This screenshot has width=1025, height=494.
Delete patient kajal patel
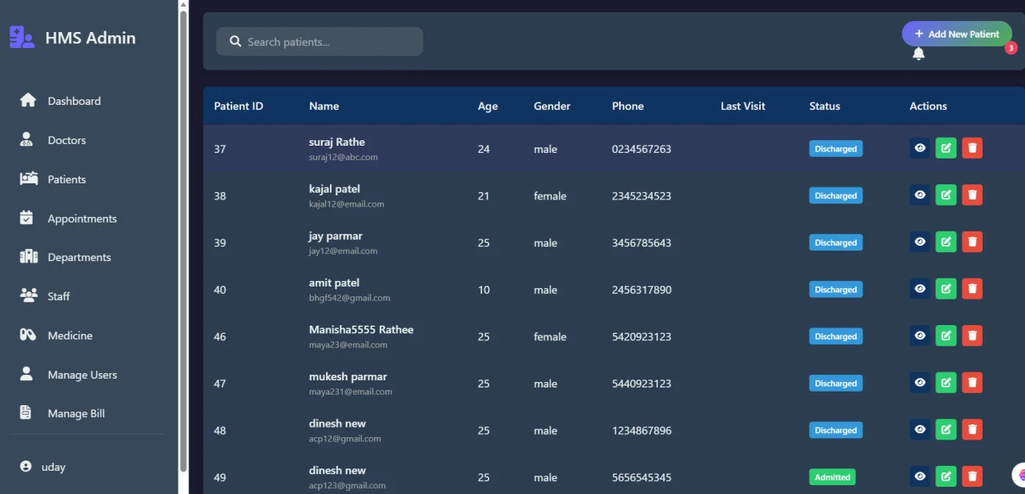tap(972, 195)
